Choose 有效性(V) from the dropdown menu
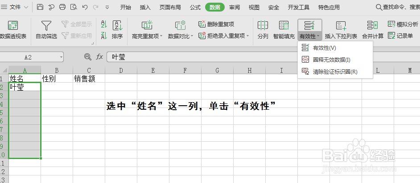Image resolution: width=420 pixels, height=183 pixels. click(335, 48)
